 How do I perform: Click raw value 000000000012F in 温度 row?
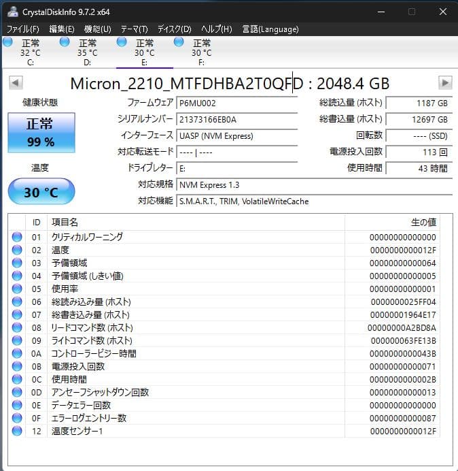click(x=403, y=250)
